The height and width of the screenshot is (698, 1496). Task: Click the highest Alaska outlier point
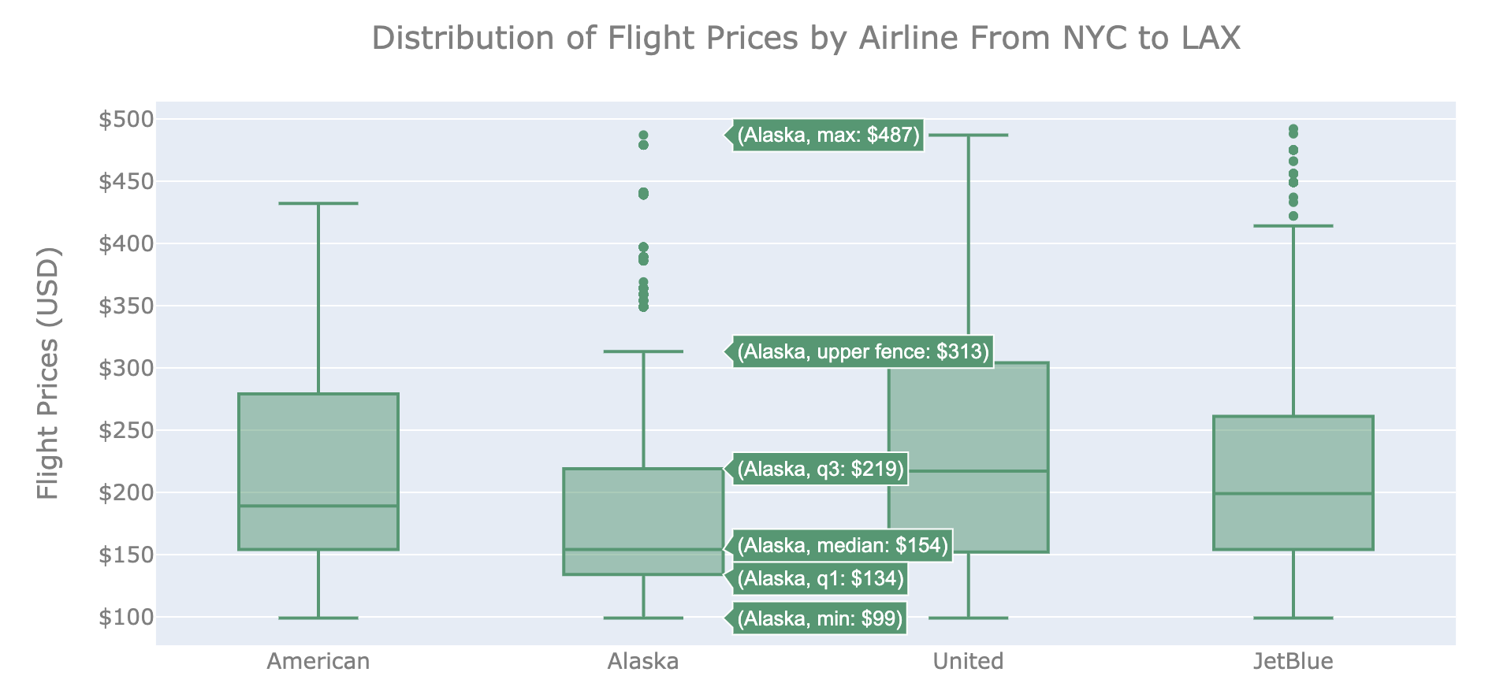click(643, 136)
